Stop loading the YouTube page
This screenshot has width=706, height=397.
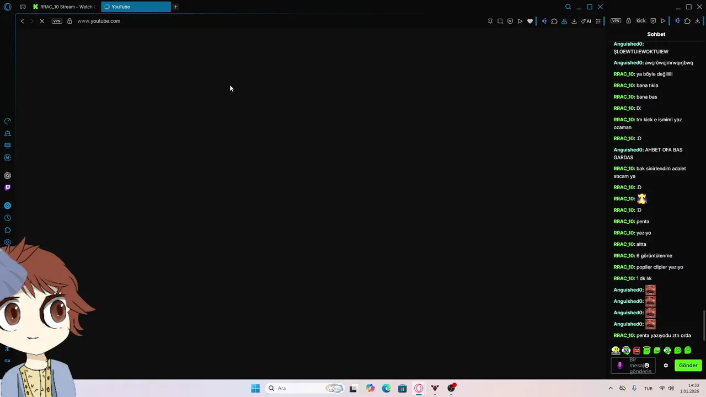pos(42,21)
